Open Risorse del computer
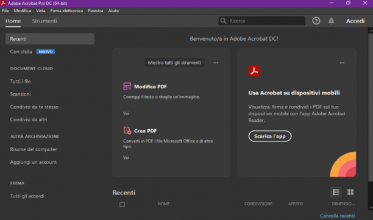373x220 pixels. [x=34, y=149]
